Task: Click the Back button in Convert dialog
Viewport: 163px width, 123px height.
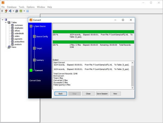Action: pos(61,94)
